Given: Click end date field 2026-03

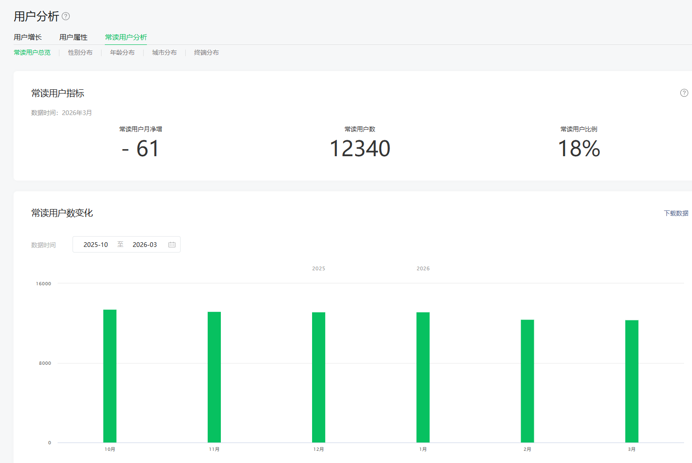Looking at the screenshot, I should point(145,245).
